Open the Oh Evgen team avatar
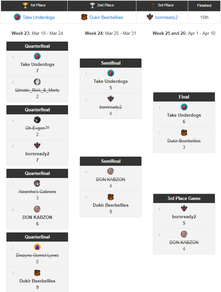The height and width of the screenshot is (292, 221). click(x=37, y=120)
